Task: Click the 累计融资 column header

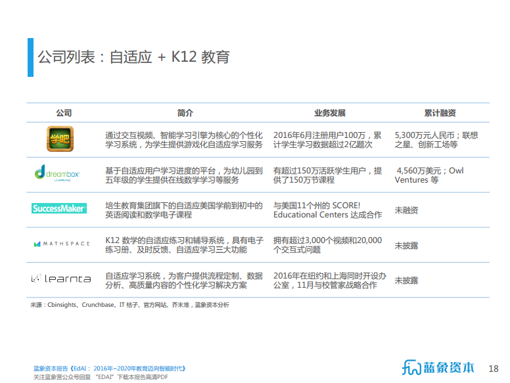Action: [x=440, y=113]
